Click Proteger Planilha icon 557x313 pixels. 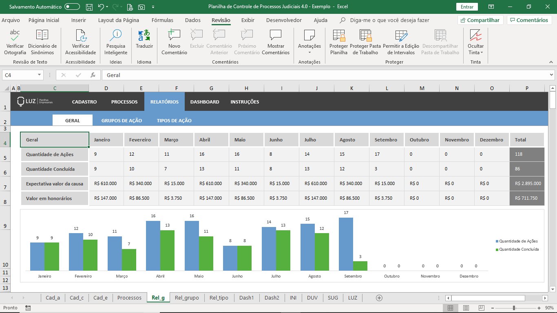[339, 35]
